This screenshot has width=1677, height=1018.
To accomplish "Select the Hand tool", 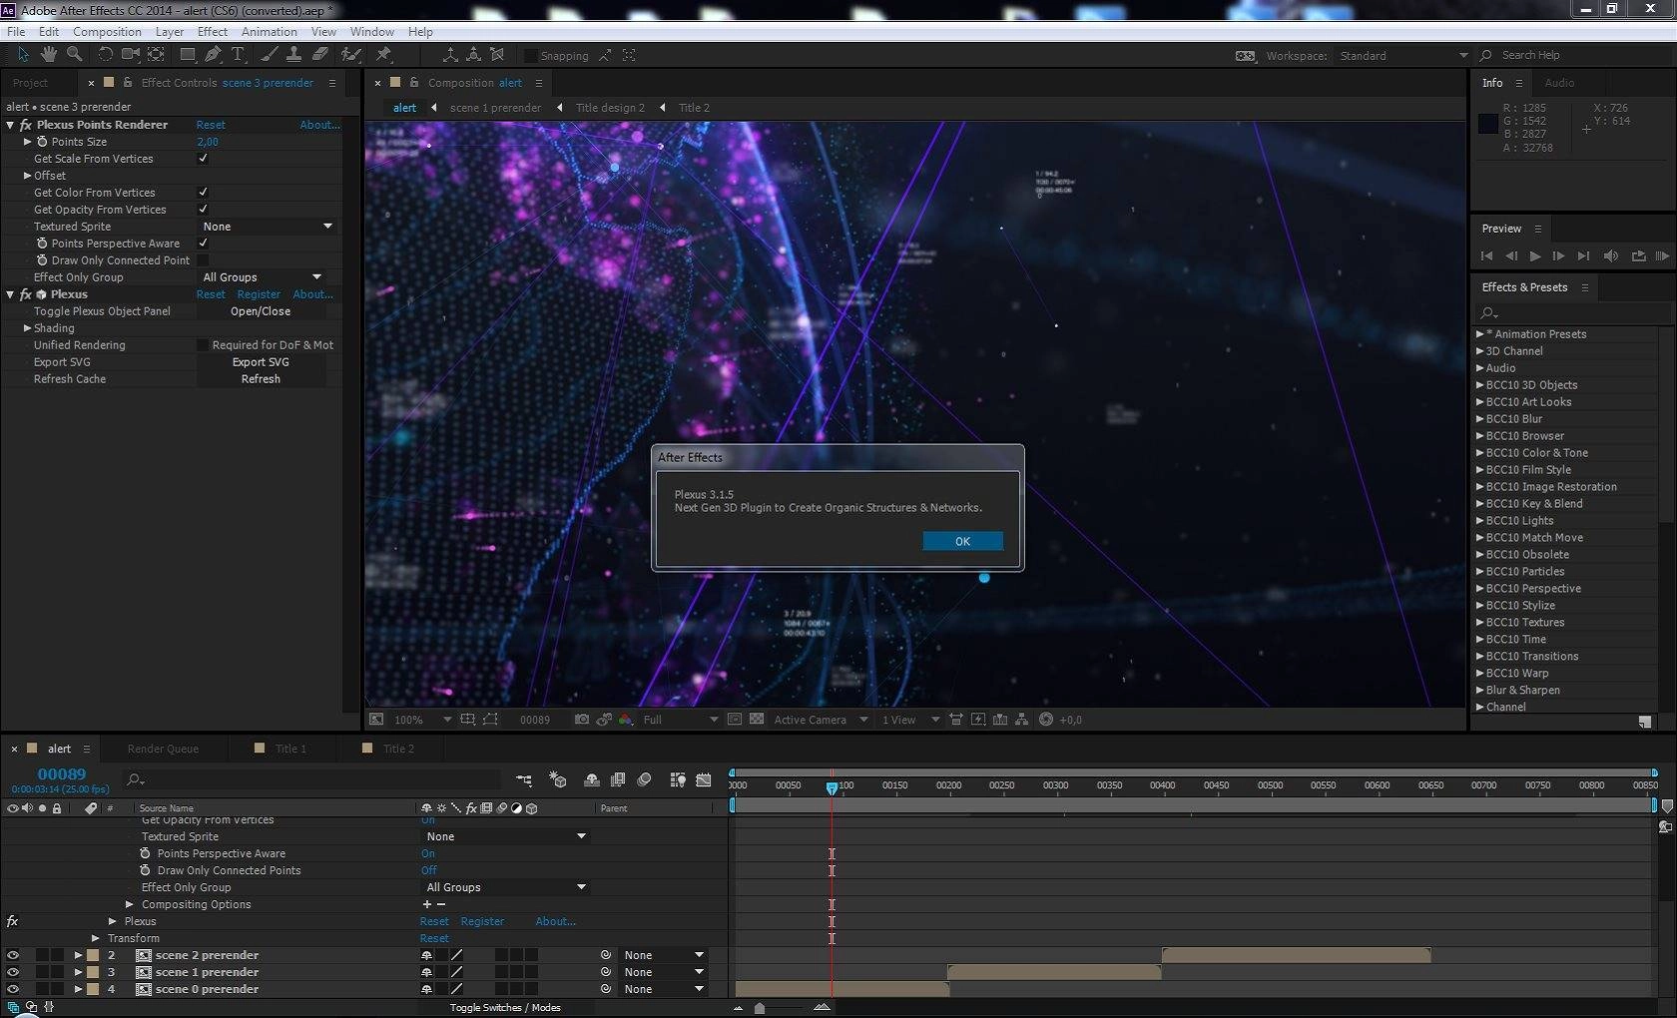I will point(48,54).
